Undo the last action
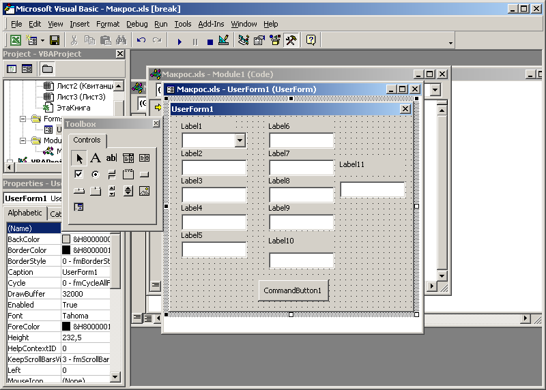This screenshot has width=546, height=390. pyautogui.click(x=141, y=40)
